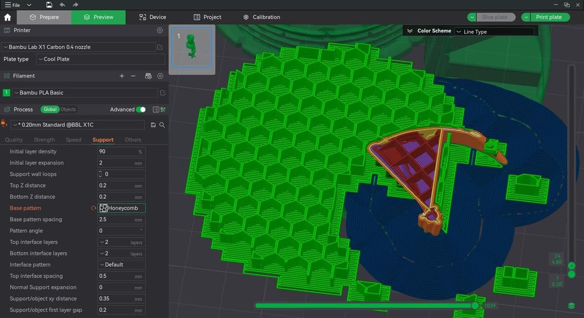Viewport: 584px width, 318px height.
Task: Click the save project icon in title bar
Action: [49, 5]
